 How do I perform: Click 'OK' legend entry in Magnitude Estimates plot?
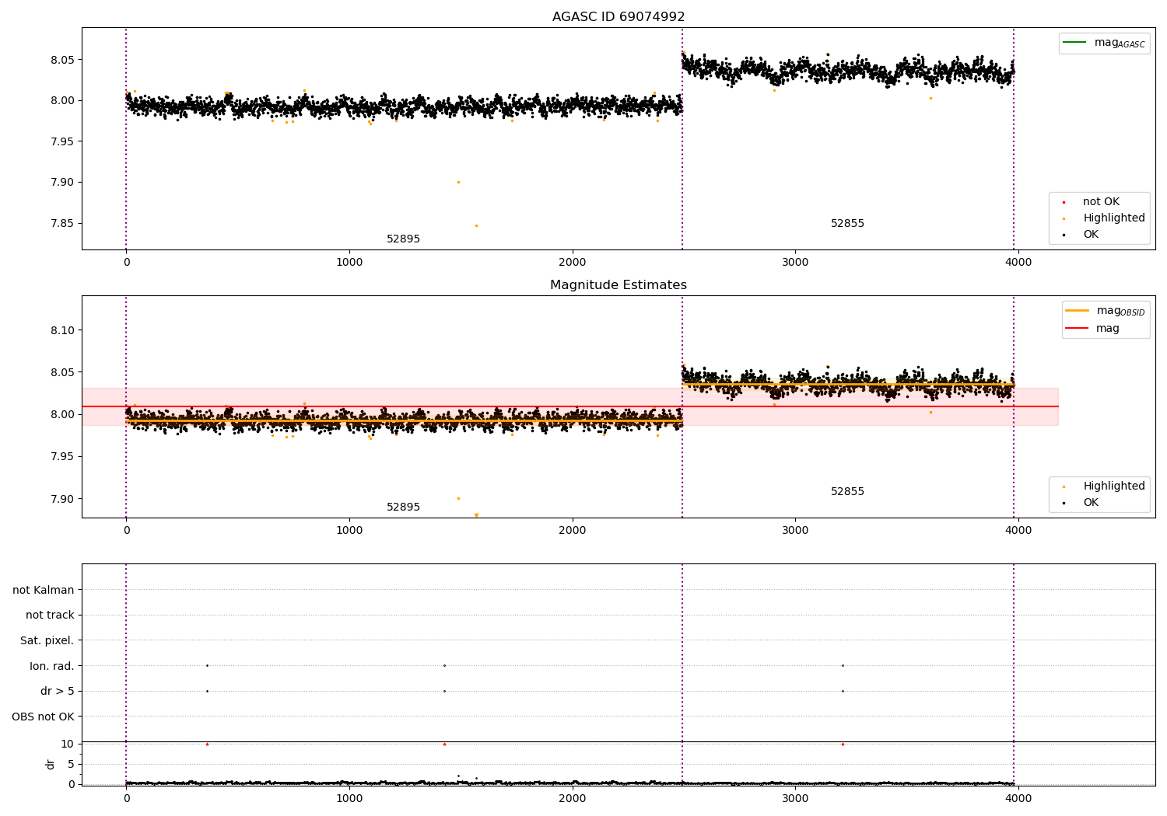[1080, 503]
